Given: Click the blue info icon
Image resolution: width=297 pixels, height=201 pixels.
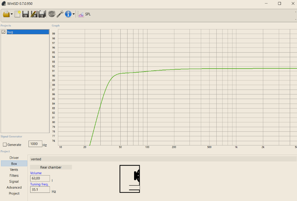Looking at the screenshot, I should click(68, 14).
